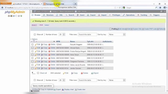The width and height of the screenshot is (168, 94).
Task: Click the With selected Export icon
Action: (x=92, y=73)
